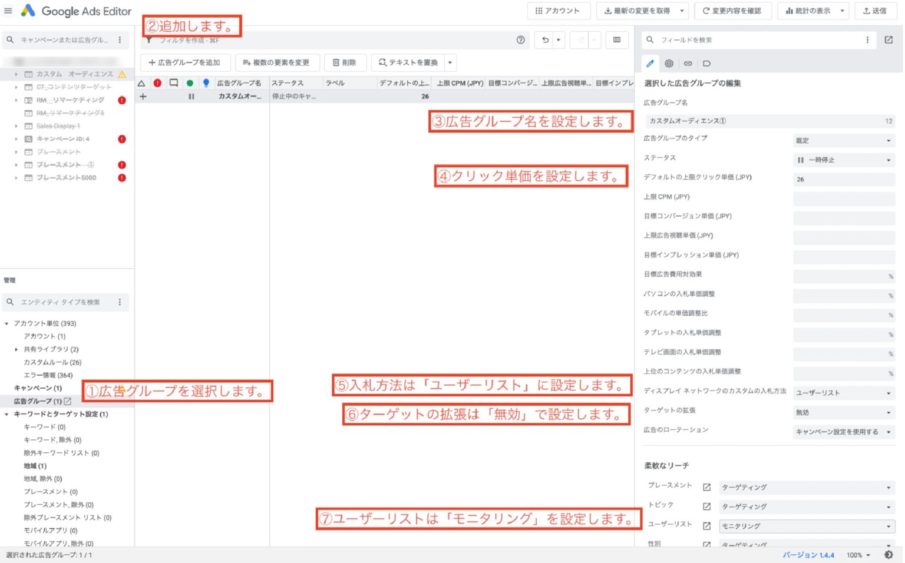Screen dimensions: 905x563
Task: Expand the カスタム オーディエンス campaign tree node
Action: 16,74
